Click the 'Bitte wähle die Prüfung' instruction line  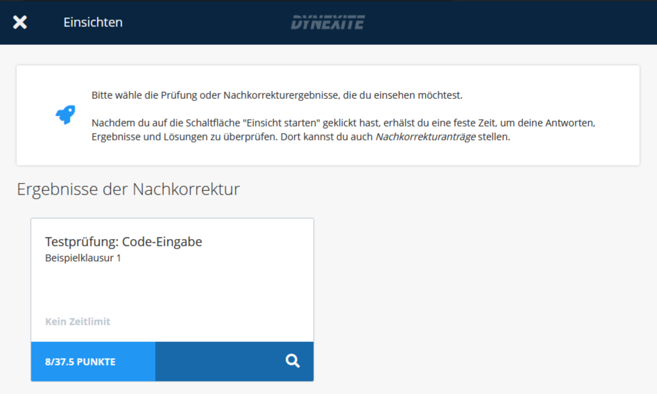(x=277, y=95)
